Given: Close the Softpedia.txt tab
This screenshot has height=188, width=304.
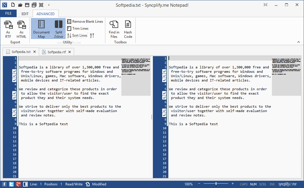Looking at the screenshot, I should [x=34, y=52].
